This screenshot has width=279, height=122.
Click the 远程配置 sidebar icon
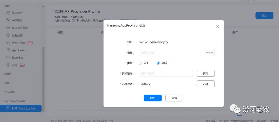[x=8, y=35]
